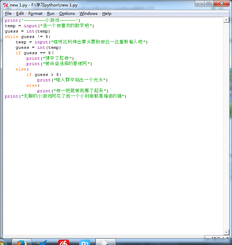This screenshot has height=245, width=232.
Task: Open the Help menu
Action: pyautogui.click(x=107, y=14)
